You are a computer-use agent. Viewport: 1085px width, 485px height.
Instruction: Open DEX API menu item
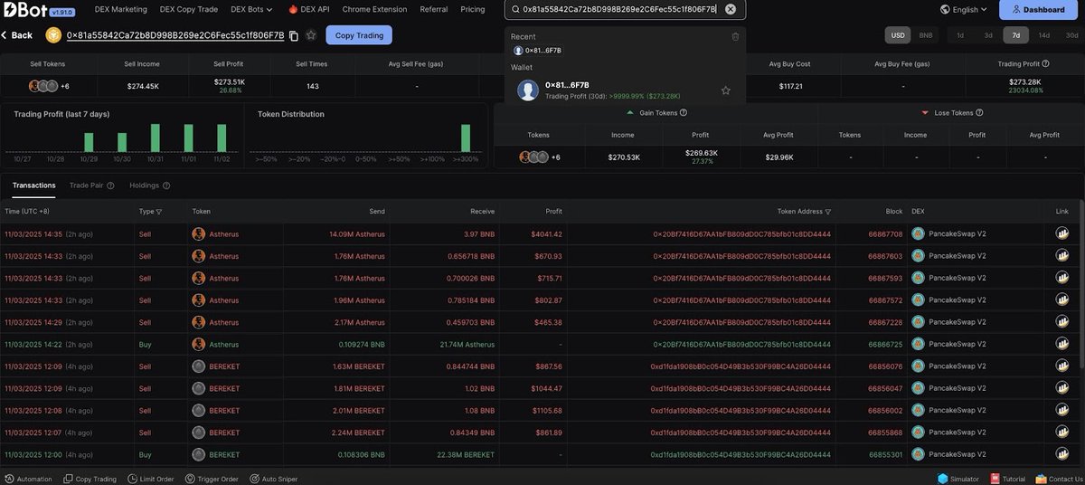pyautogui.click(x=309, y=9)
